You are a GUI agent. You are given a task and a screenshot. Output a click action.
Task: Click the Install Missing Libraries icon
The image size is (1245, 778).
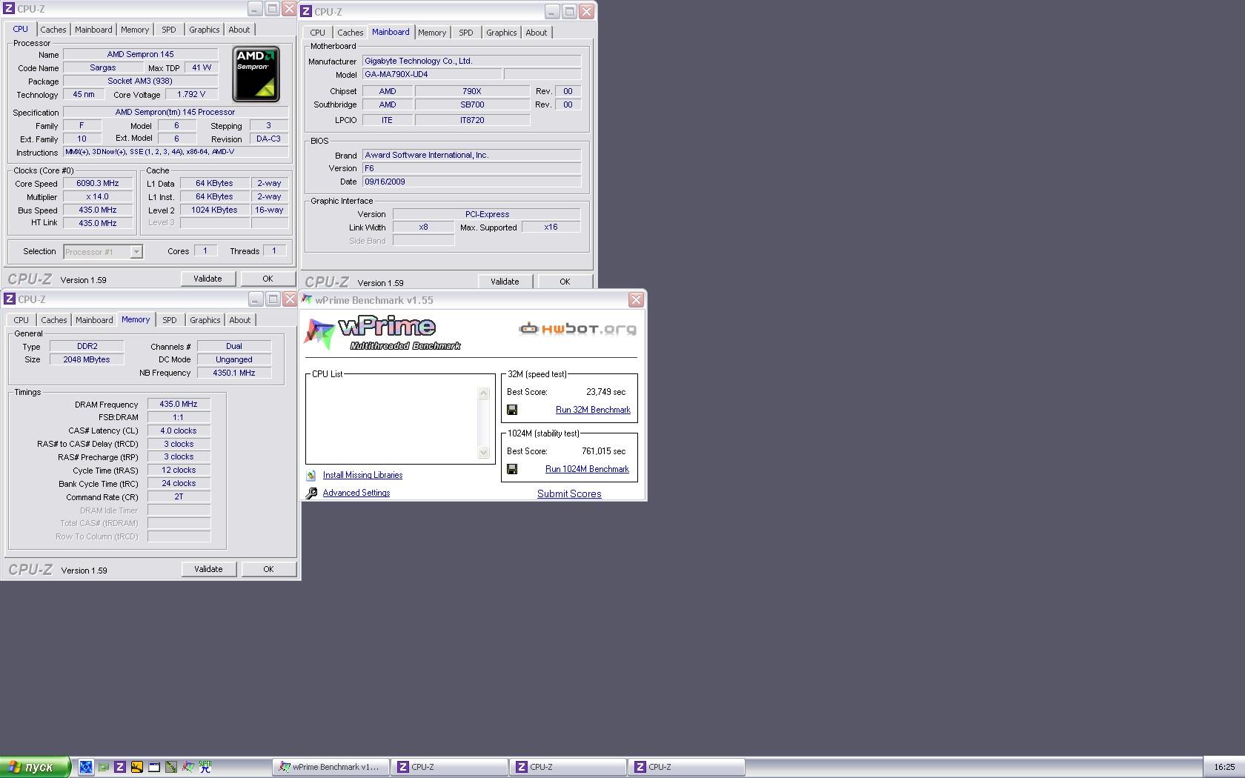311,475
